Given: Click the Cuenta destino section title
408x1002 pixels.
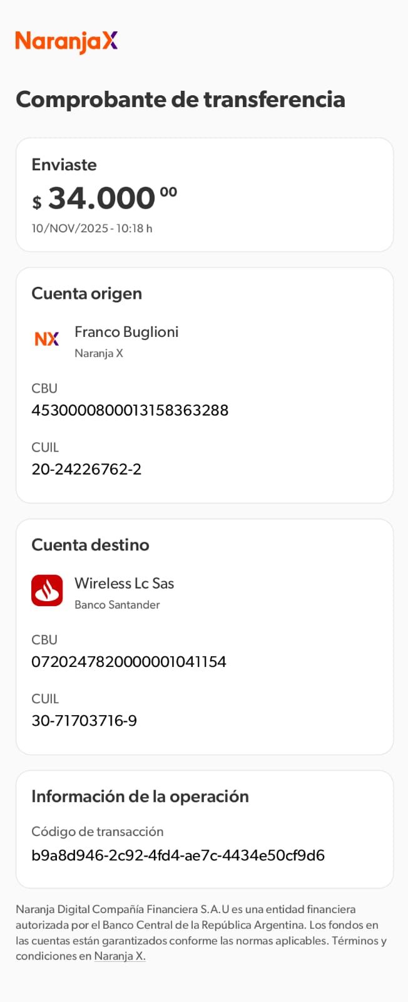Looking at the screenshot, I should point(90,545).
